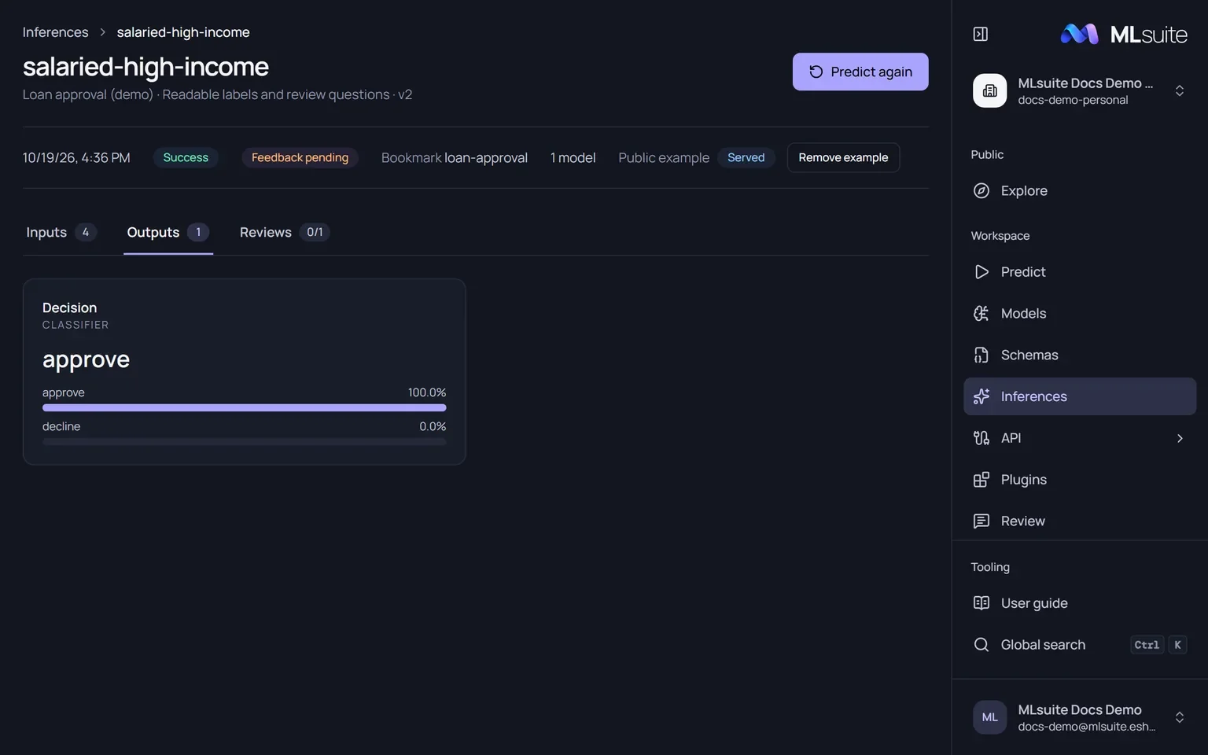Viewport: 1208px width, 755px height.
Task: Open the user account menu chevron
Action: [1180, 717]
